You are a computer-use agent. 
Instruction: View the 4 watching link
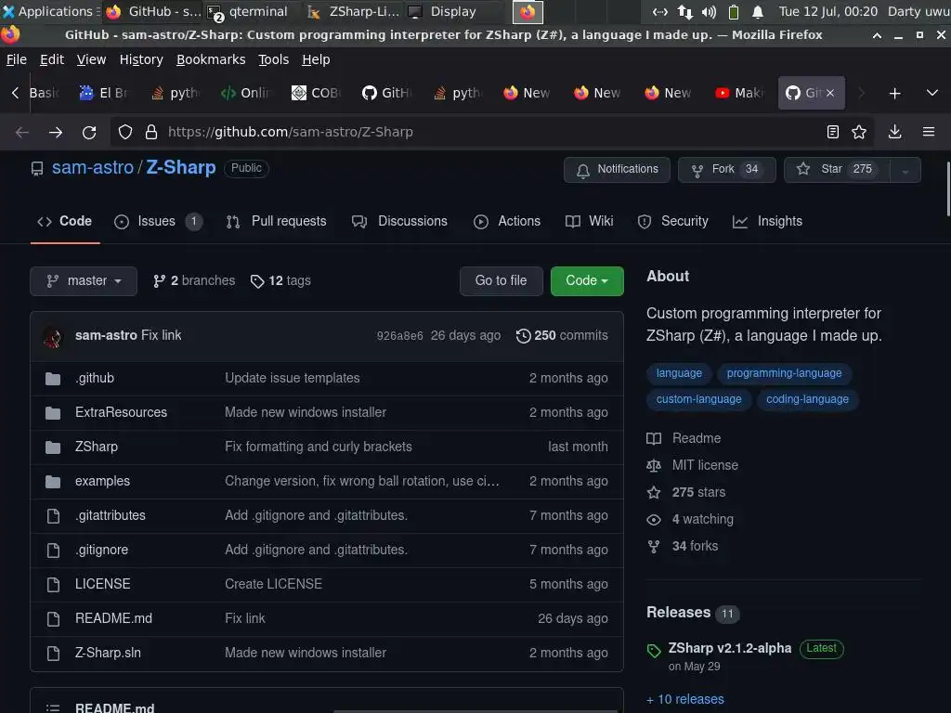(x=690, y=520)
